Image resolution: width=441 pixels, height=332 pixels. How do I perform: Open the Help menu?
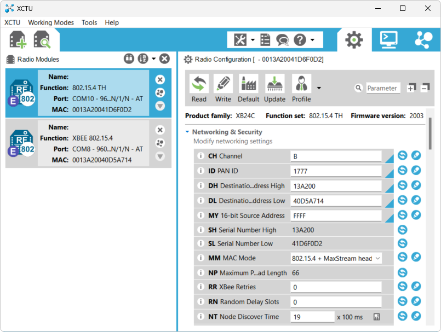coord(112,22)
